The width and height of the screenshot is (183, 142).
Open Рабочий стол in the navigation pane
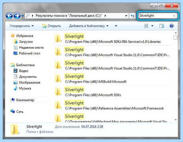tap(30, 53)
